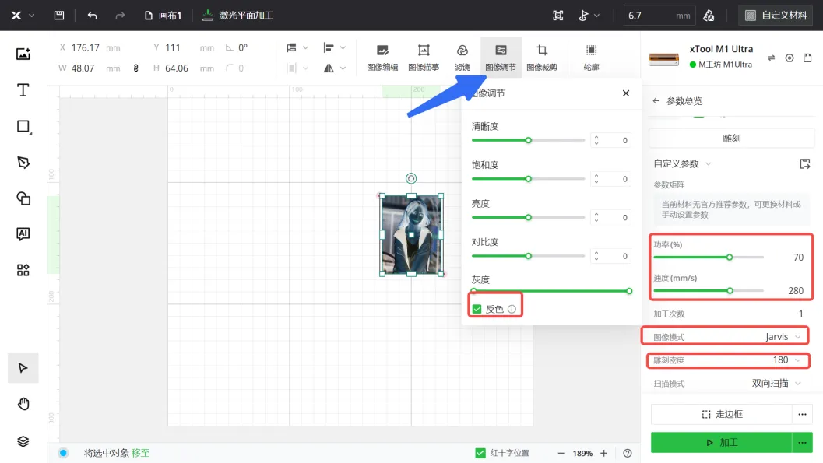
Task: Undo the last action
Action: point(93,16)
